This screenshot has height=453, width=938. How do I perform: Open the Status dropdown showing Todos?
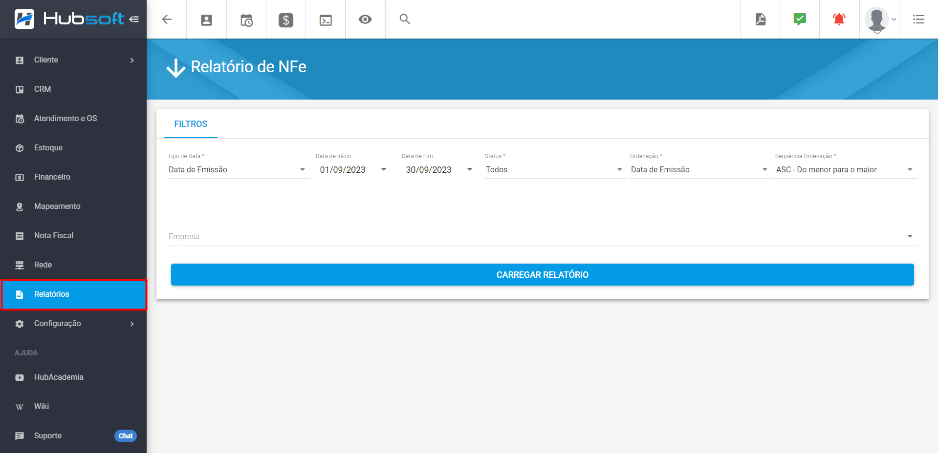click(x=555, y=170)
